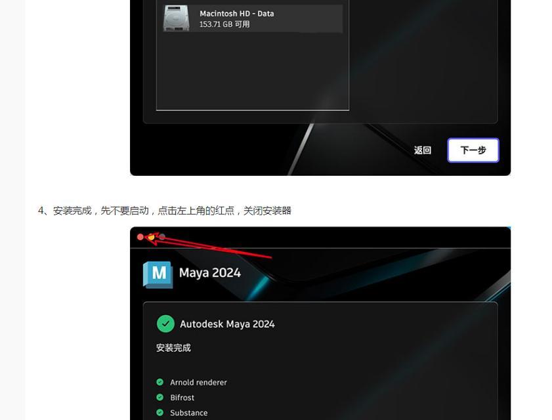
Task: Click the check icon beside Bifrost
Action: [160, 397]
